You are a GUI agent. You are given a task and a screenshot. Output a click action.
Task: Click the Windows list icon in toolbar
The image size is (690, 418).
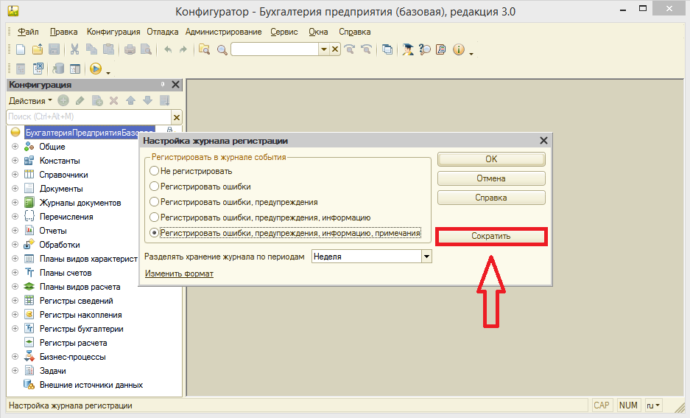[x=387, y=50]
